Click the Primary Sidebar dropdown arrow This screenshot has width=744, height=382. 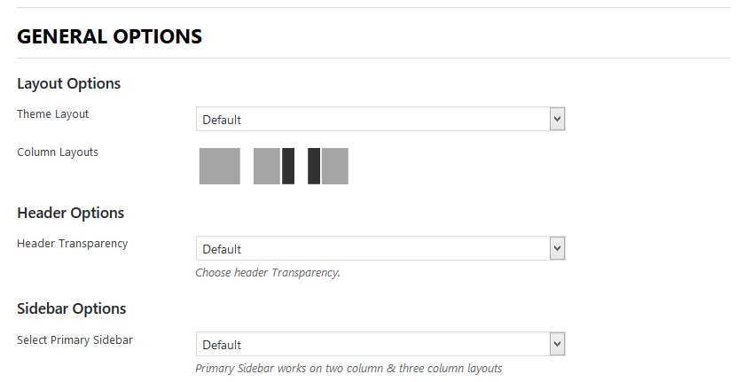click(x=557, y=344)
